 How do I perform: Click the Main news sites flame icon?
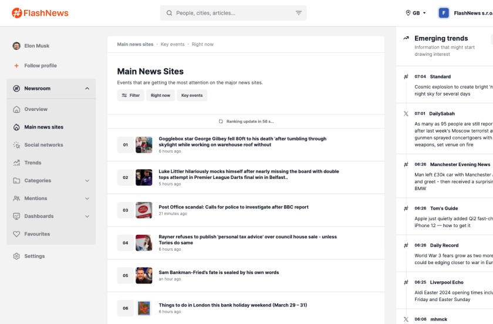(x=16, y=127)
